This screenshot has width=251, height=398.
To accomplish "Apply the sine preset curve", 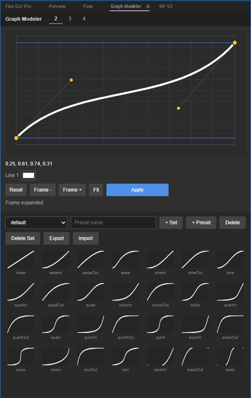I will pos(230,260).
